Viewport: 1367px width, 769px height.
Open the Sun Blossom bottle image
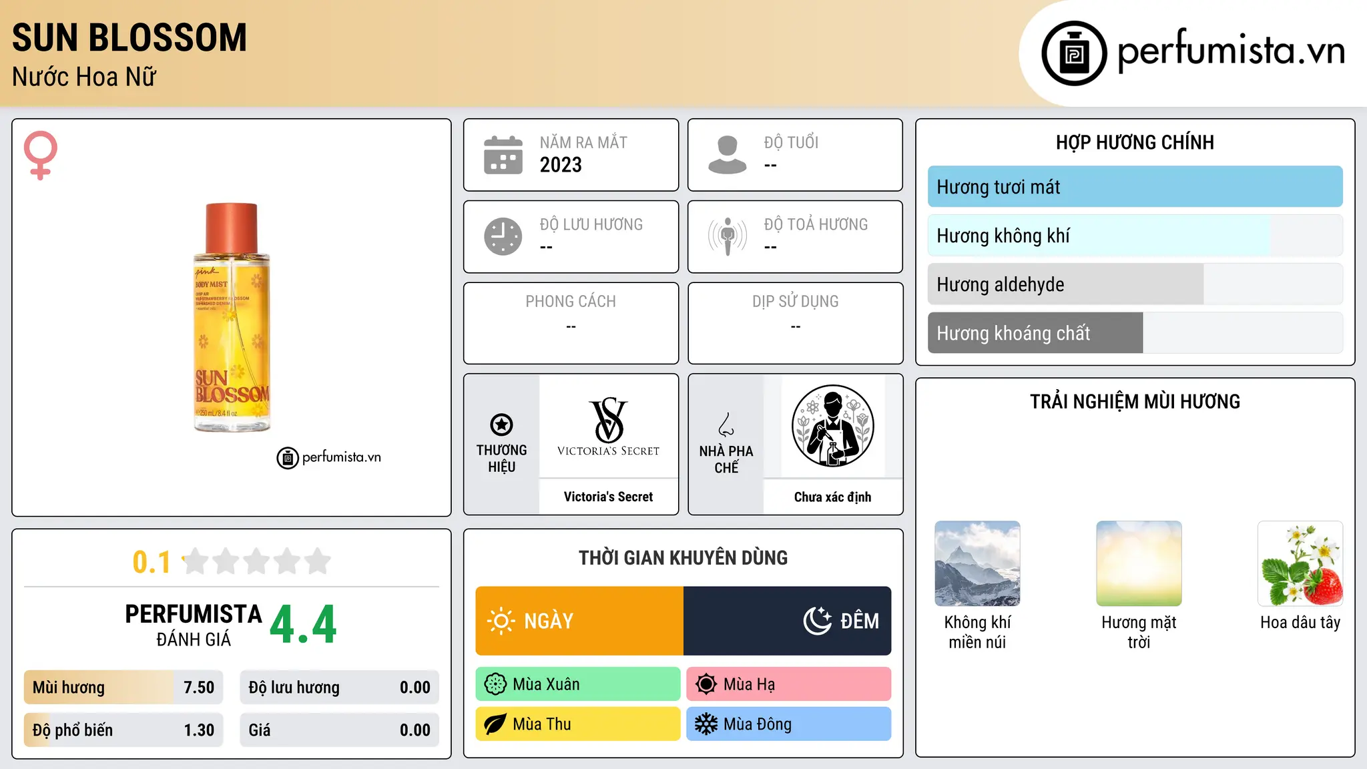coord(232,318)
